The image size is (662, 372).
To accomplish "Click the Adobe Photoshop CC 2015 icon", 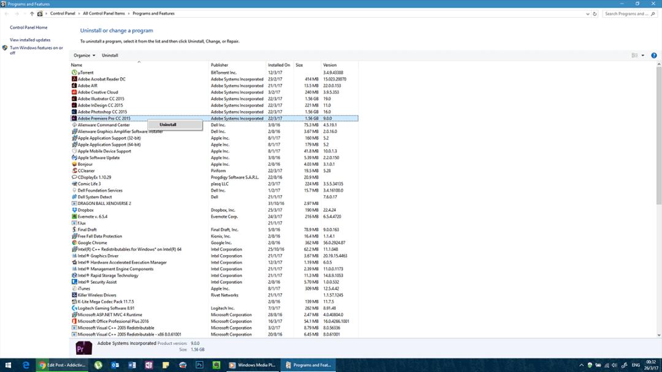I will click(x=74, y=111).
